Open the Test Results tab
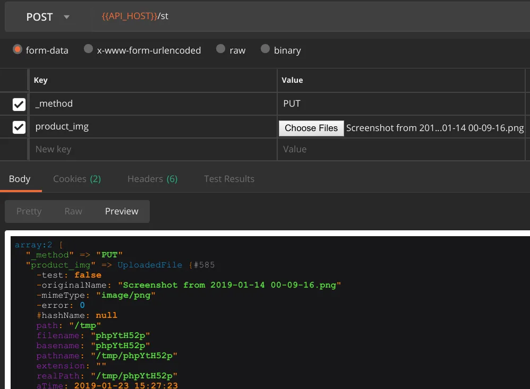Image resolution: width=530 pixels, height=389 pixels. 229,179
